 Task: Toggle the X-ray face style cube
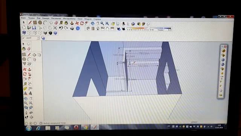click(24, 32)
